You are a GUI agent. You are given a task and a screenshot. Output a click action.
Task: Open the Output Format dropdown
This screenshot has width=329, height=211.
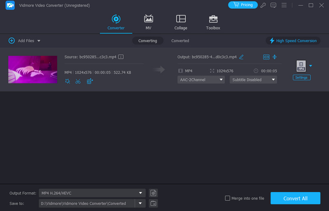pos(92,193)
